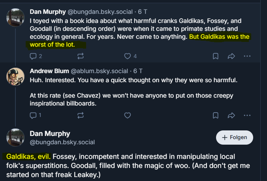This screenshot has height=181, width=267.
Task: Share Andrew Blum's post
Action: 231,115
